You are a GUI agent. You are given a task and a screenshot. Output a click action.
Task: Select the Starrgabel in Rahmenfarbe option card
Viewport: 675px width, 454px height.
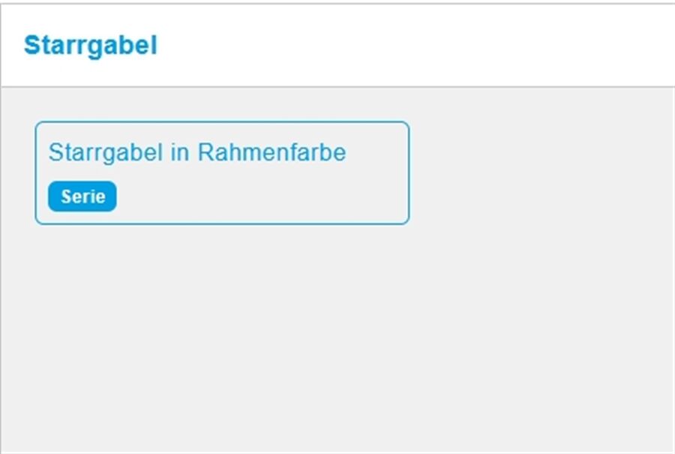[222, 173]
